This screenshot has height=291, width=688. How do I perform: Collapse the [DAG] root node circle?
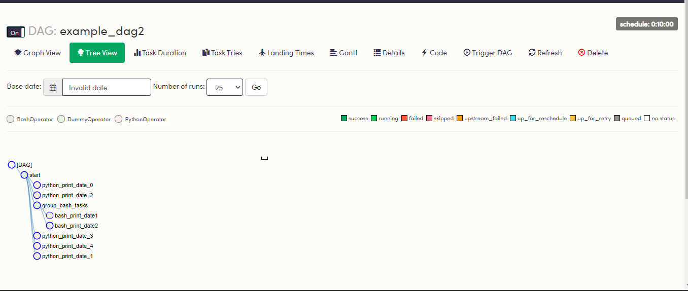[12, 165]
